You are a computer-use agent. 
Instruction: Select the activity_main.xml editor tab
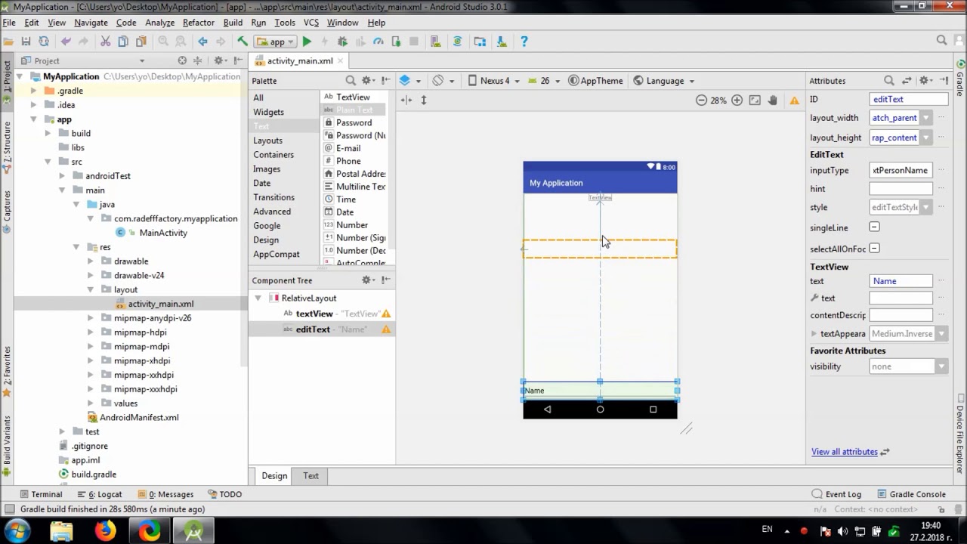point(299,61)
